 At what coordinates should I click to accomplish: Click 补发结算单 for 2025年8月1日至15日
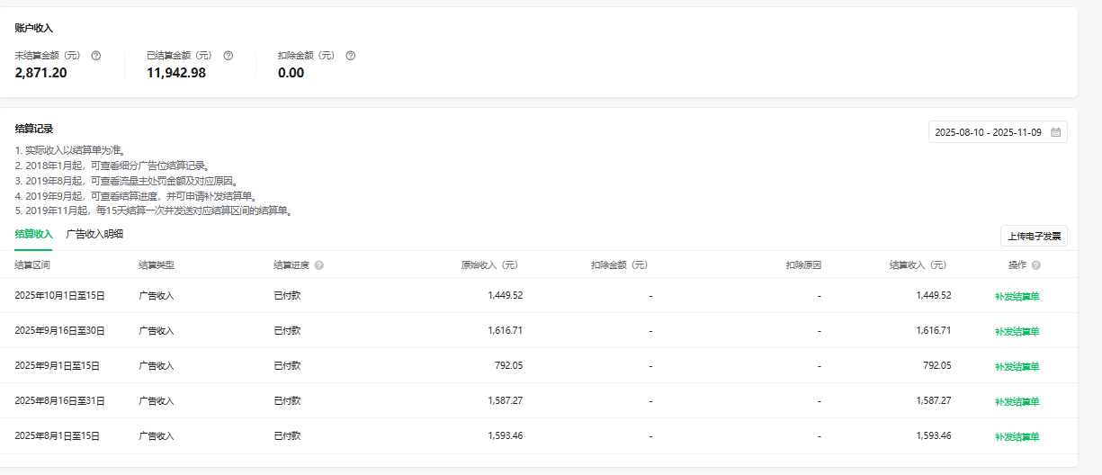tap(1017, 436)
